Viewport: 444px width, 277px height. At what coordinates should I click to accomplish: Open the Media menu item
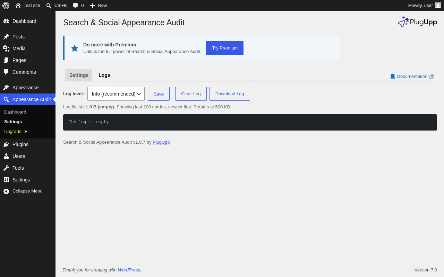click(x=28, y=48)
